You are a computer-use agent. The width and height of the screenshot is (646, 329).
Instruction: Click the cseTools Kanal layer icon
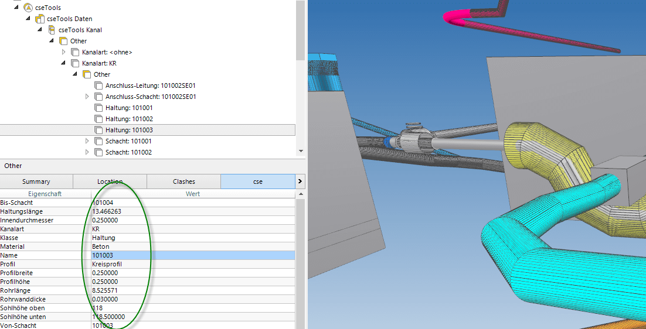click(x=52, y=30)
